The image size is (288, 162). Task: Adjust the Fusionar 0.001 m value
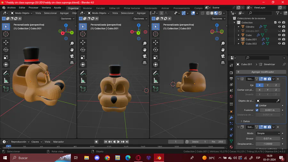point(270,110)
